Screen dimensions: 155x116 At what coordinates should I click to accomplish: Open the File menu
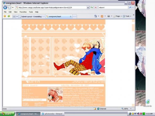(5, 12)
